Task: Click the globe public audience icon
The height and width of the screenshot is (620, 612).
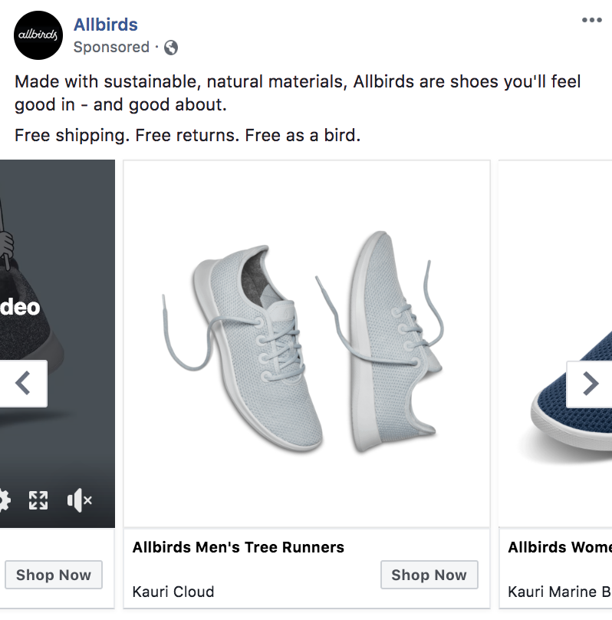Action: point(171,48)
